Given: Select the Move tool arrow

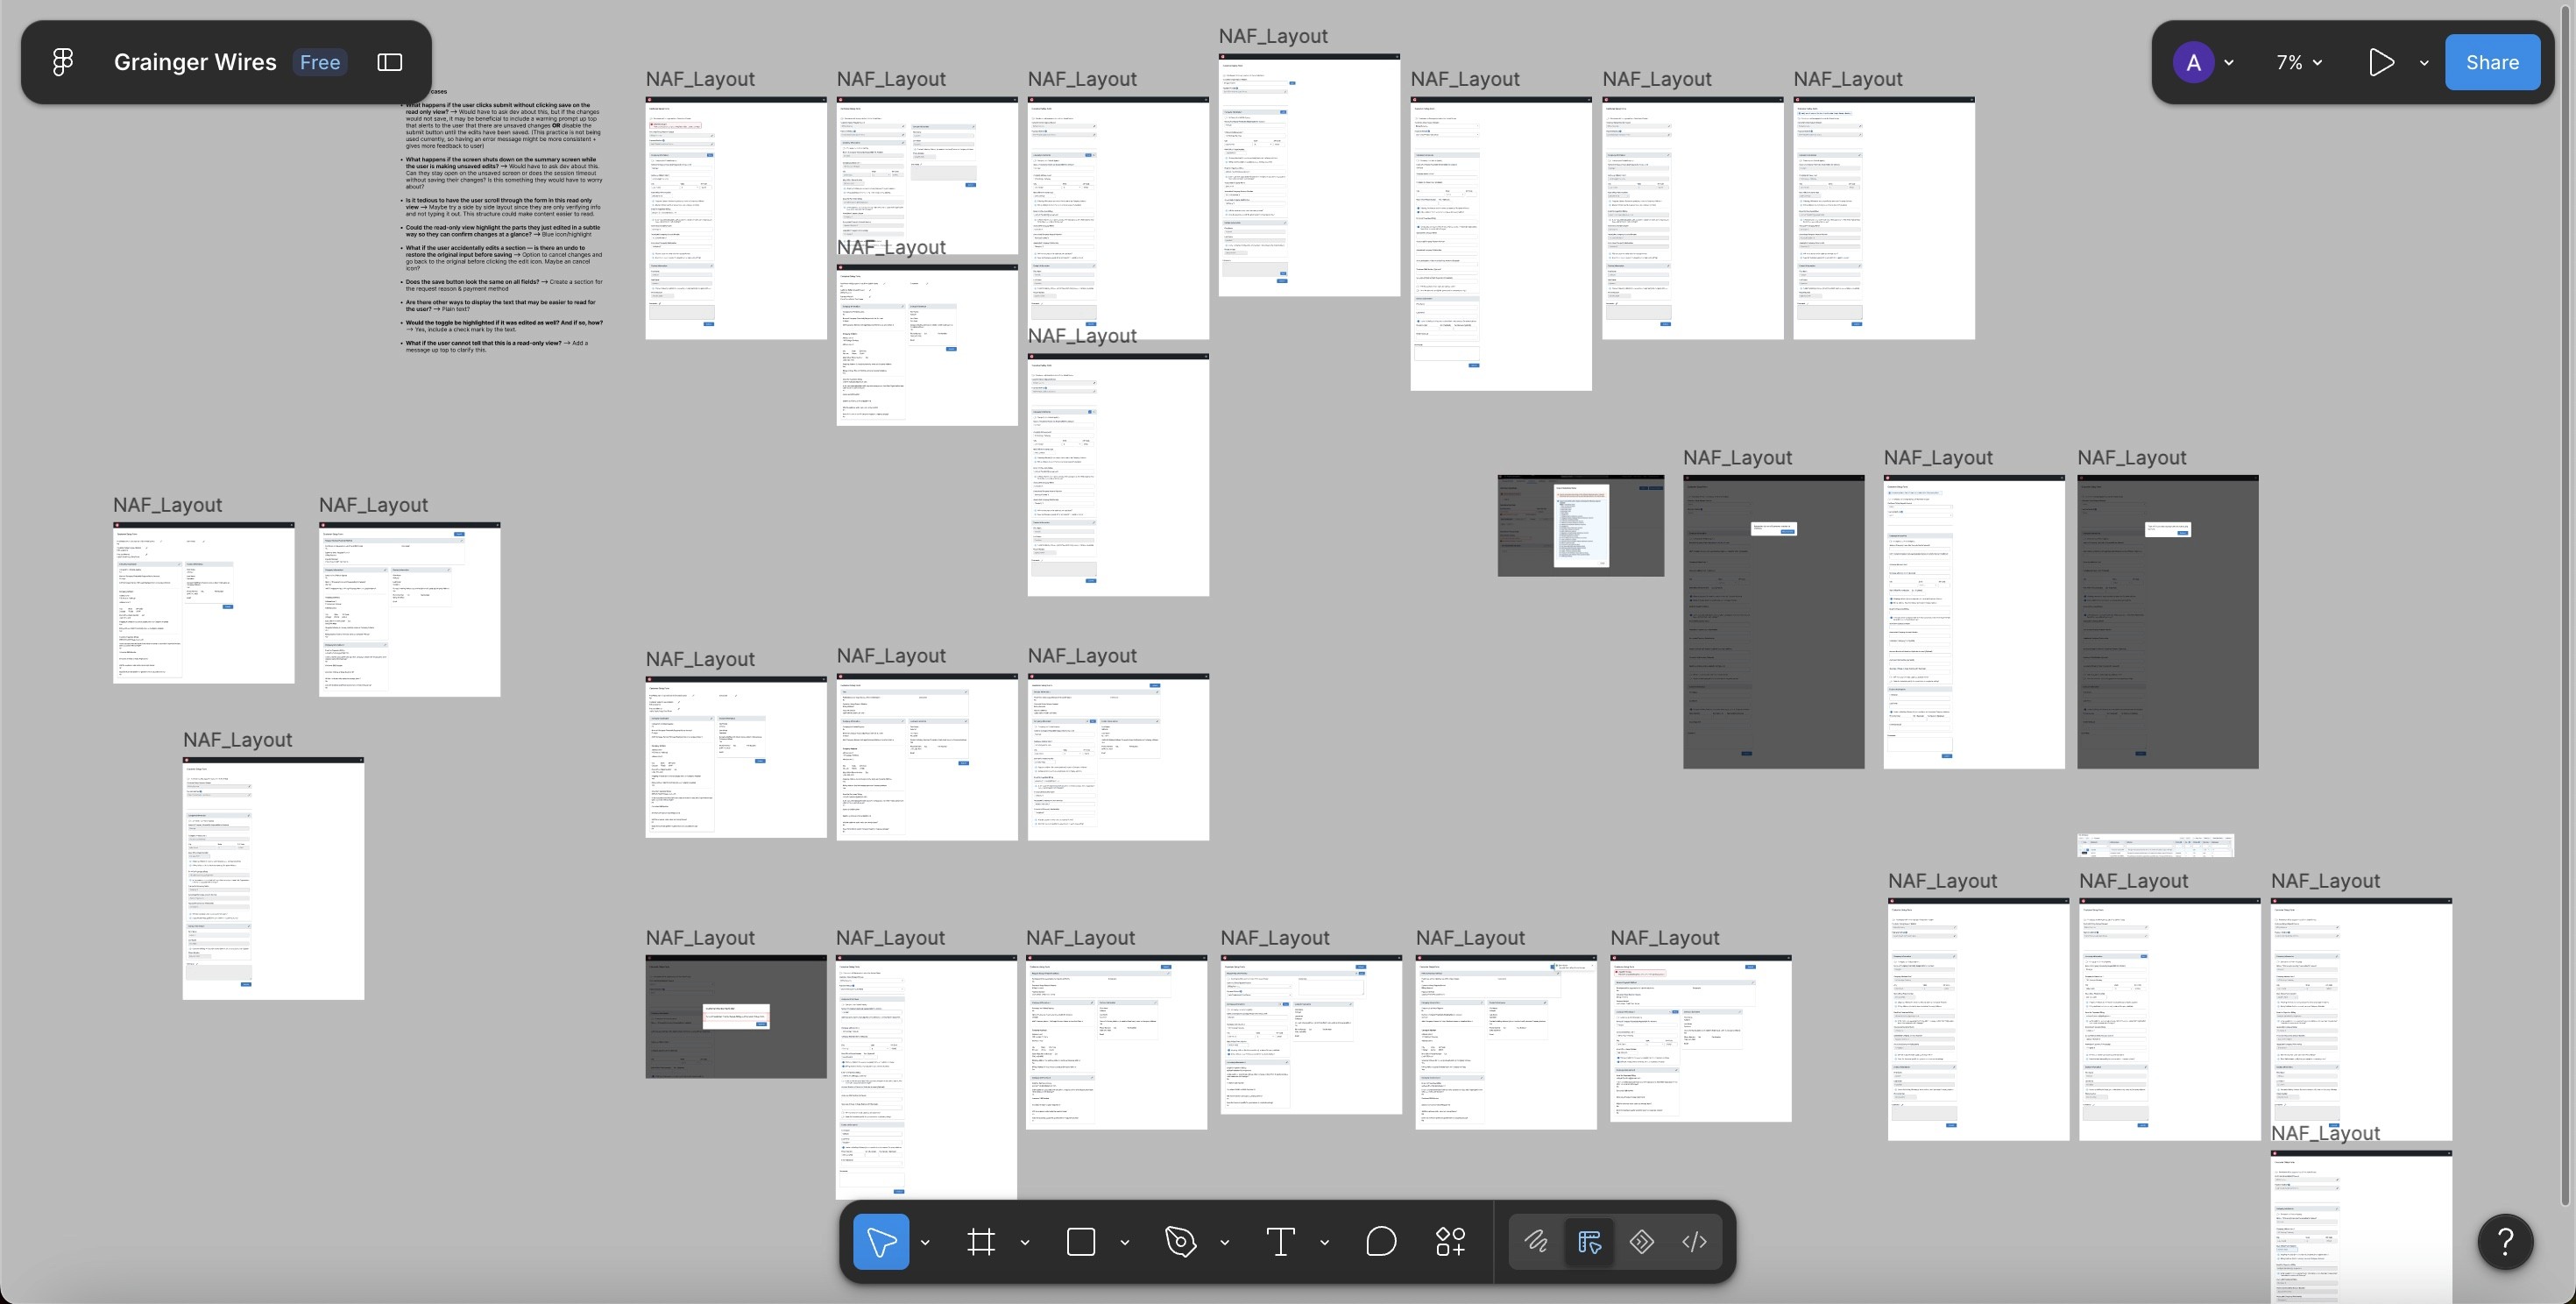Looking at the screenshot, I should coord(881,1242).
